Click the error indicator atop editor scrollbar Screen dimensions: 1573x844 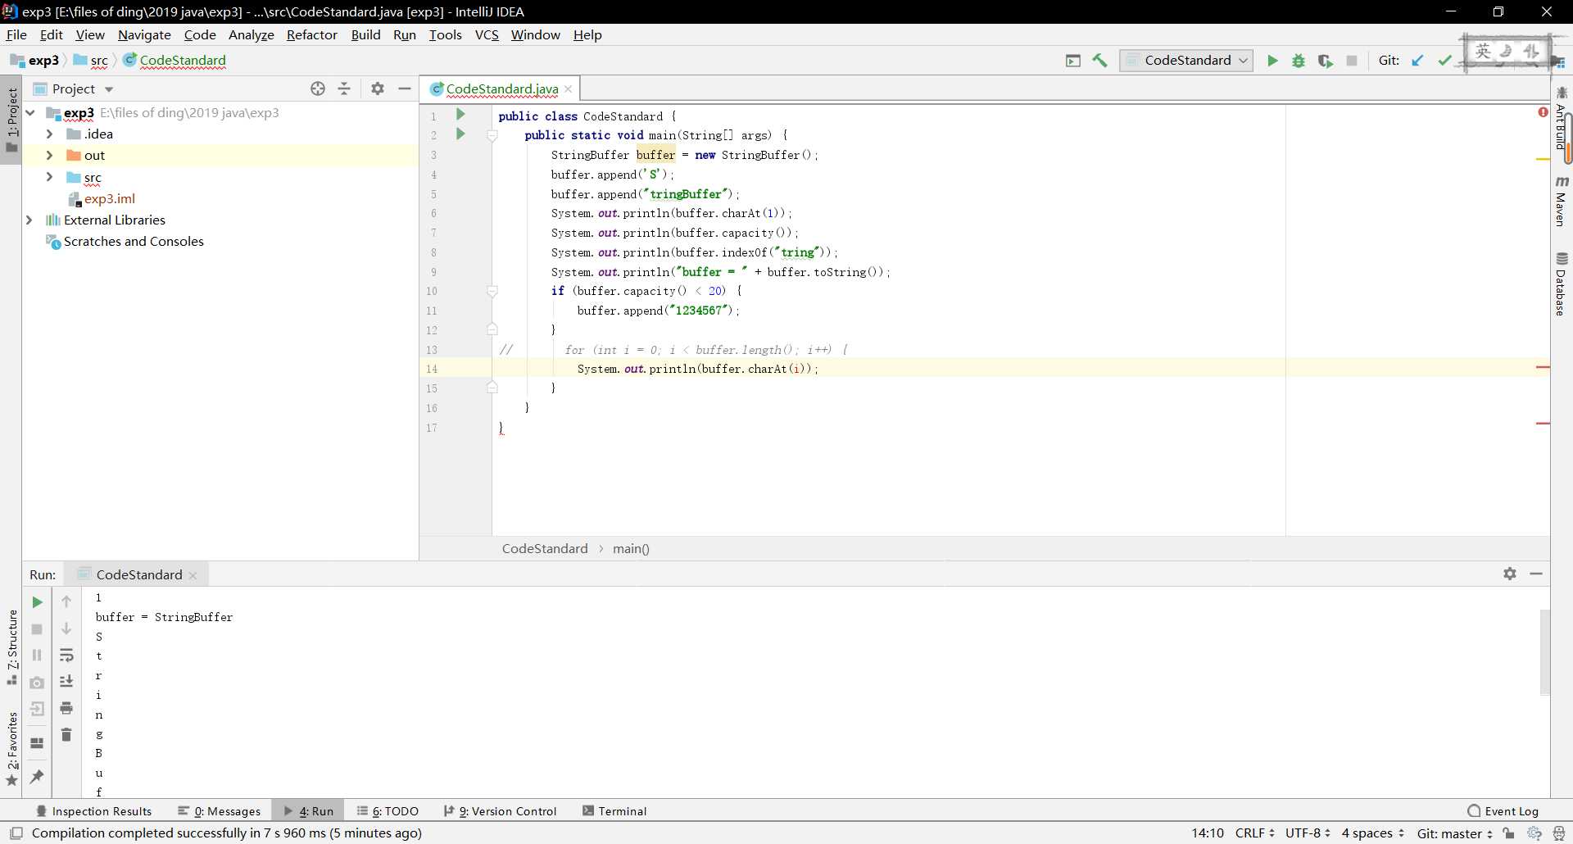[1543, 112]
